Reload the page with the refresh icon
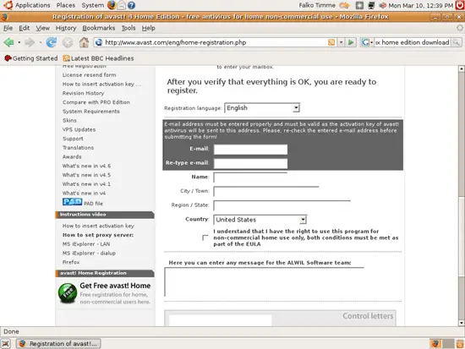Screen dimensions: 465x349 click(x=52, y=42)
